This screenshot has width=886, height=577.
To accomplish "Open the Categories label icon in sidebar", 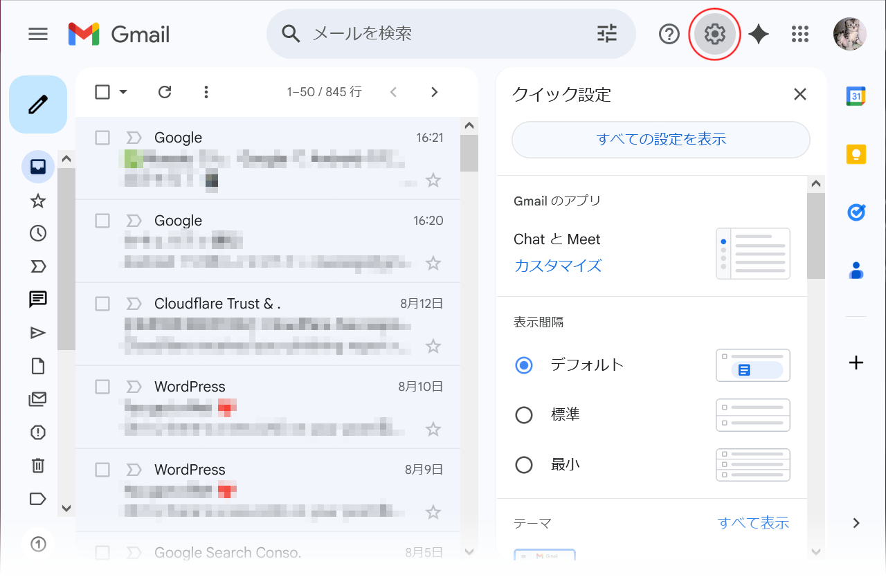I will [38, 499].
